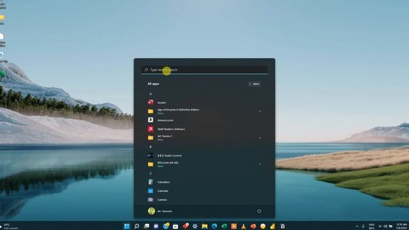Click the user account name

[x=165, y=211]
